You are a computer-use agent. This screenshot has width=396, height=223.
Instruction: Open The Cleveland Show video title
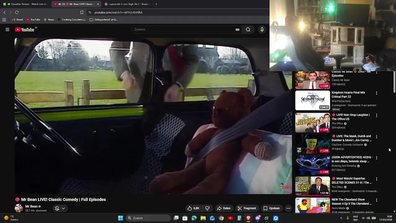[x=352, y=202]
